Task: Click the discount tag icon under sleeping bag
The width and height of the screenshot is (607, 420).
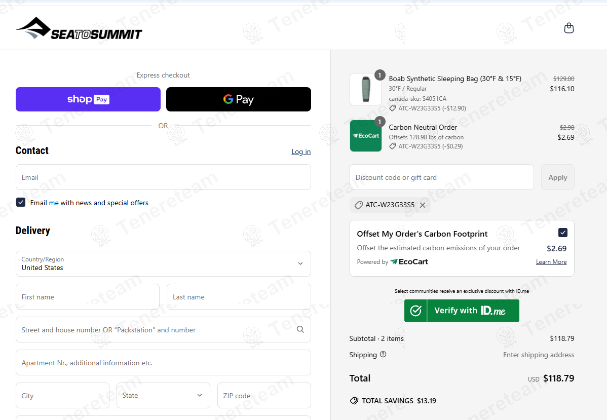Action: (x=393, y=108)
